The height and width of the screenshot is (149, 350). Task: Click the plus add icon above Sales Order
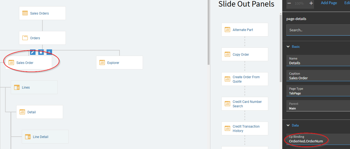click(49, 52)
